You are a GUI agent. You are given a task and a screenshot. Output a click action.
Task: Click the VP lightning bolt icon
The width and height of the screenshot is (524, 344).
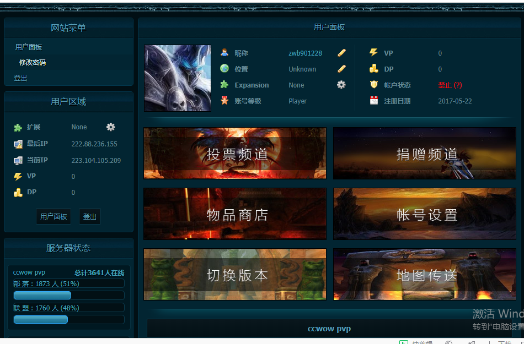coord(375,53)
